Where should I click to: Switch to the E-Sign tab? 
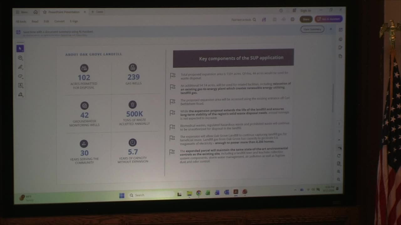coord(74,21)
